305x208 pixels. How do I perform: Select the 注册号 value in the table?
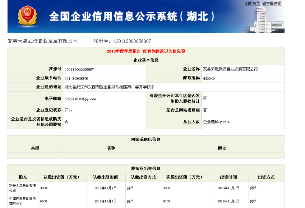click(x=79, y=69)
